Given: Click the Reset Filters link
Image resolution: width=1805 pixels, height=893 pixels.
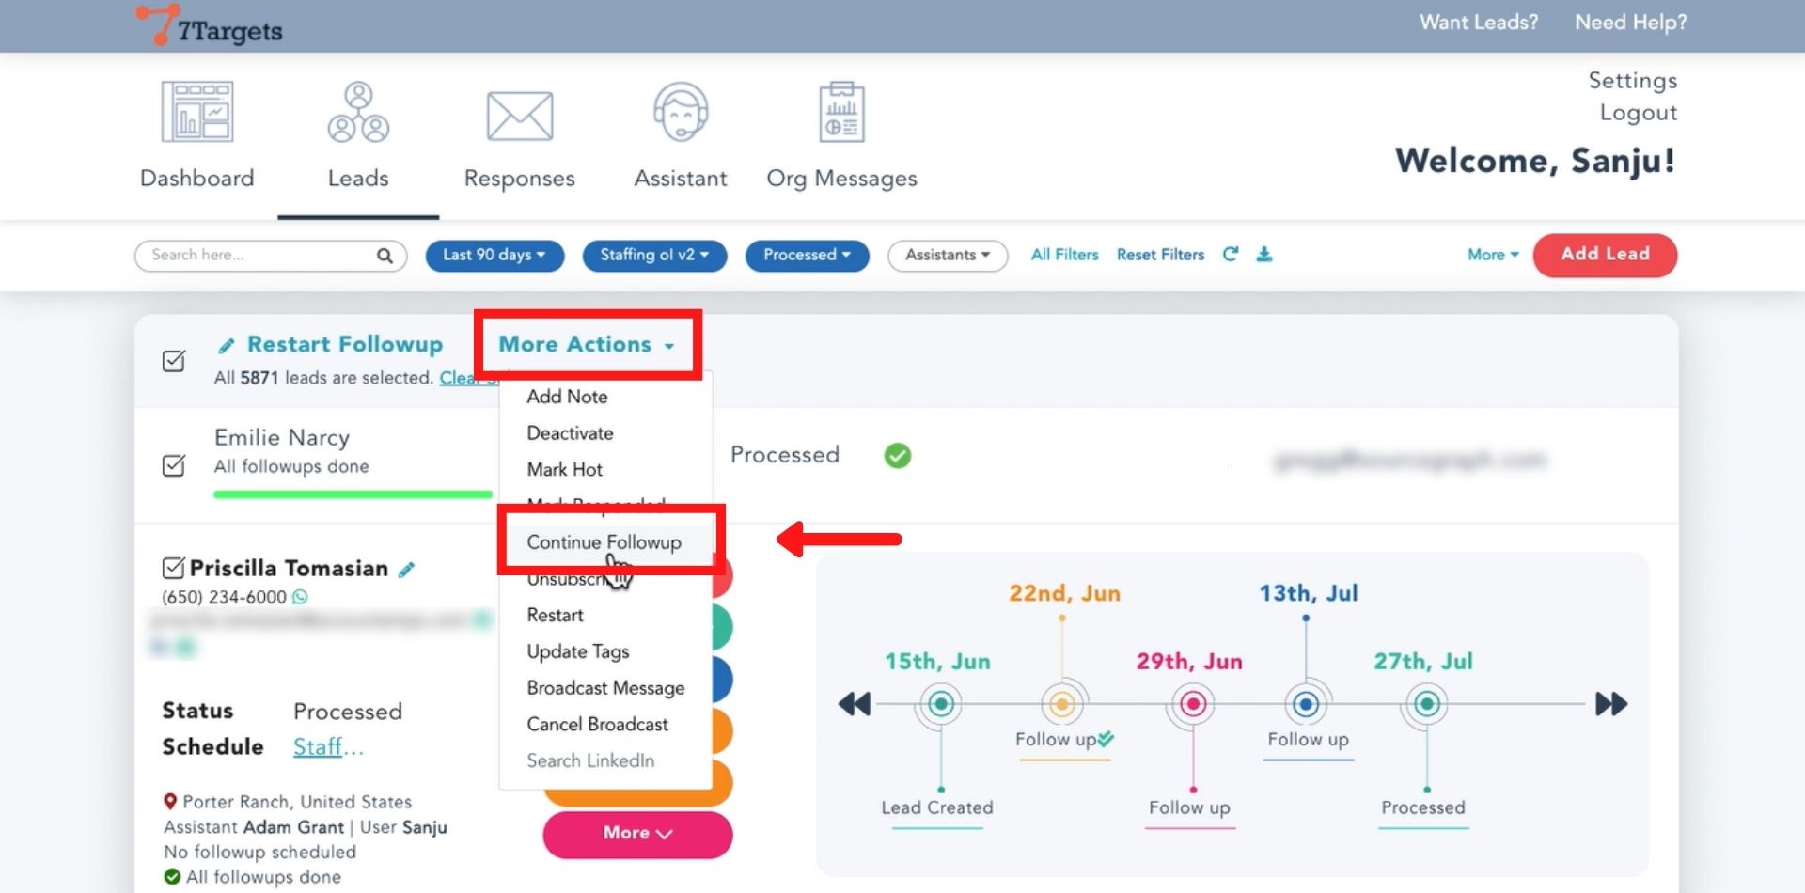Looking at the screenshot, I should [x=1160, y=255].
